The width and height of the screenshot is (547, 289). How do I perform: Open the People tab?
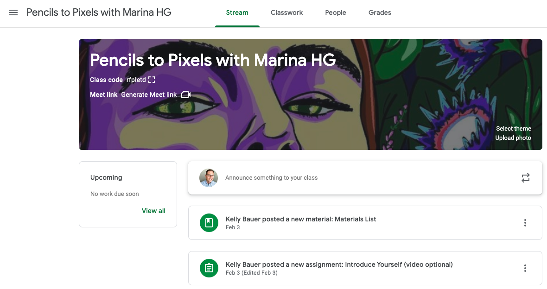[x=336, y=13]
